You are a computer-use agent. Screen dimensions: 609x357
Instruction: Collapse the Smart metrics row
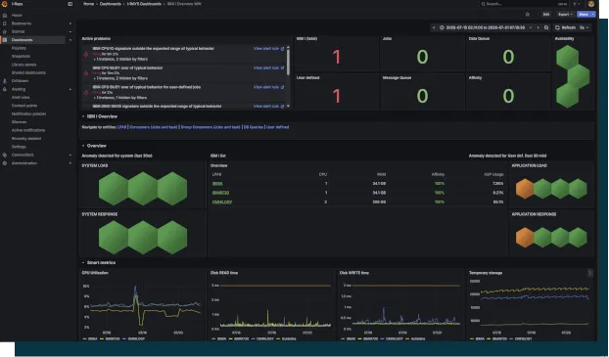click(83, 263)
